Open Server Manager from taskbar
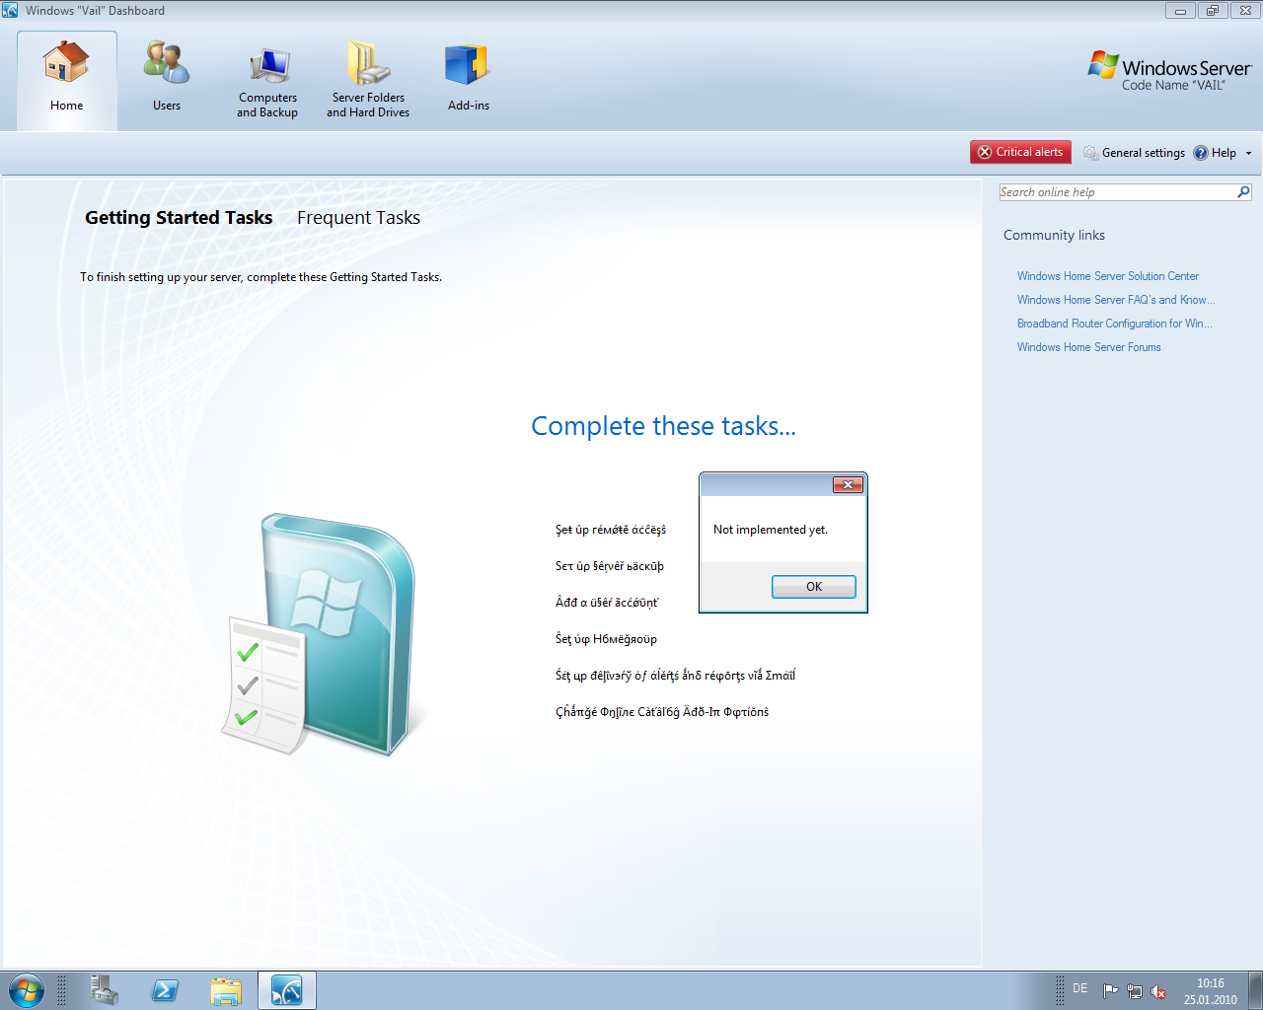Screen dimensions: 1263x1010 pos(104,990)
